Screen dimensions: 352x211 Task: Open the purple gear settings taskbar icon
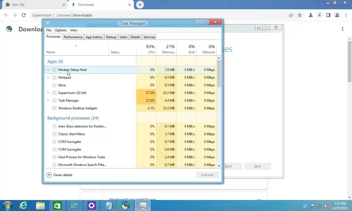tap(92, 206)
